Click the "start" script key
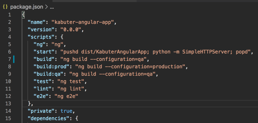The image size is (258, 123). [44, 52]
